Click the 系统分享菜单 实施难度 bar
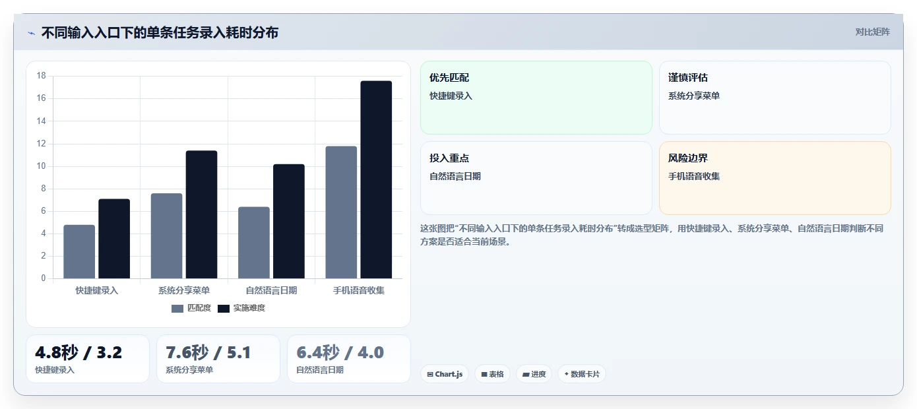Viewport: 917px width, 409px height. pos(201,214)
